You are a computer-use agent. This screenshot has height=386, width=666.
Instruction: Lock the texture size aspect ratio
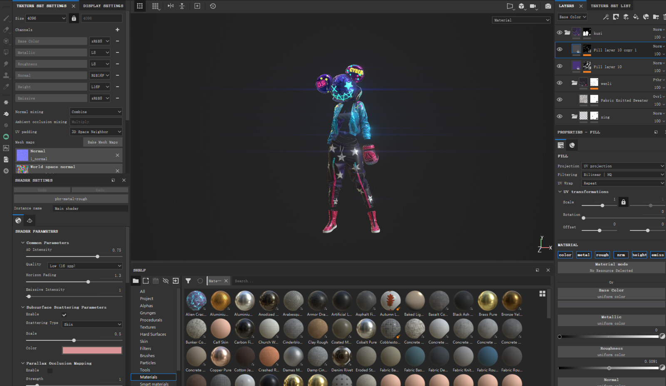(x=74, y=18)
